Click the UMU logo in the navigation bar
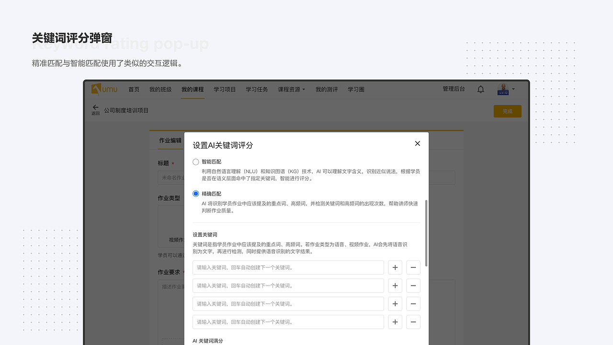This screenshot has height=345, width=613. (x=104, y=89)
